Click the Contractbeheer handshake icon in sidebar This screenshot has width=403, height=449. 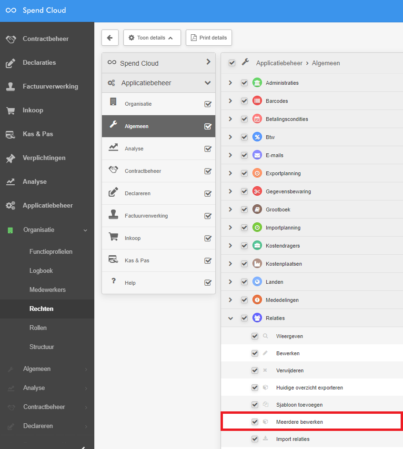11,39
